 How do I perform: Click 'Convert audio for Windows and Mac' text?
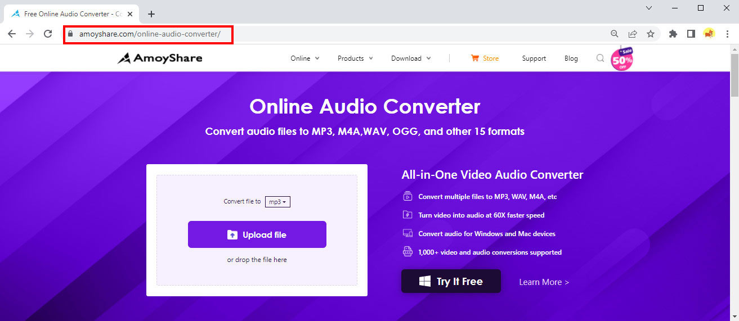487,234
